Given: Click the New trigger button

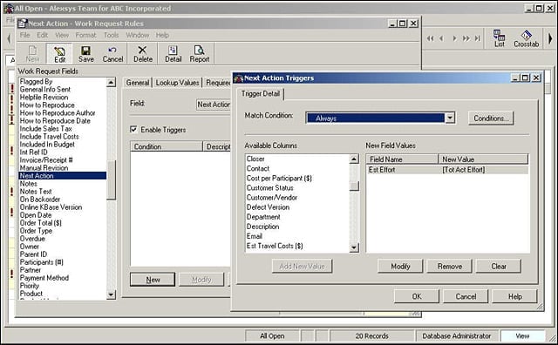Looking at the screenshot, I should click(x=153, y=280).
